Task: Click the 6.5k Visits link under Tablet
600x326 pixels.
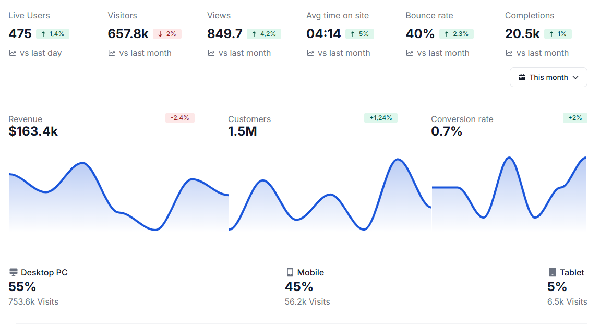Action: 567,301
